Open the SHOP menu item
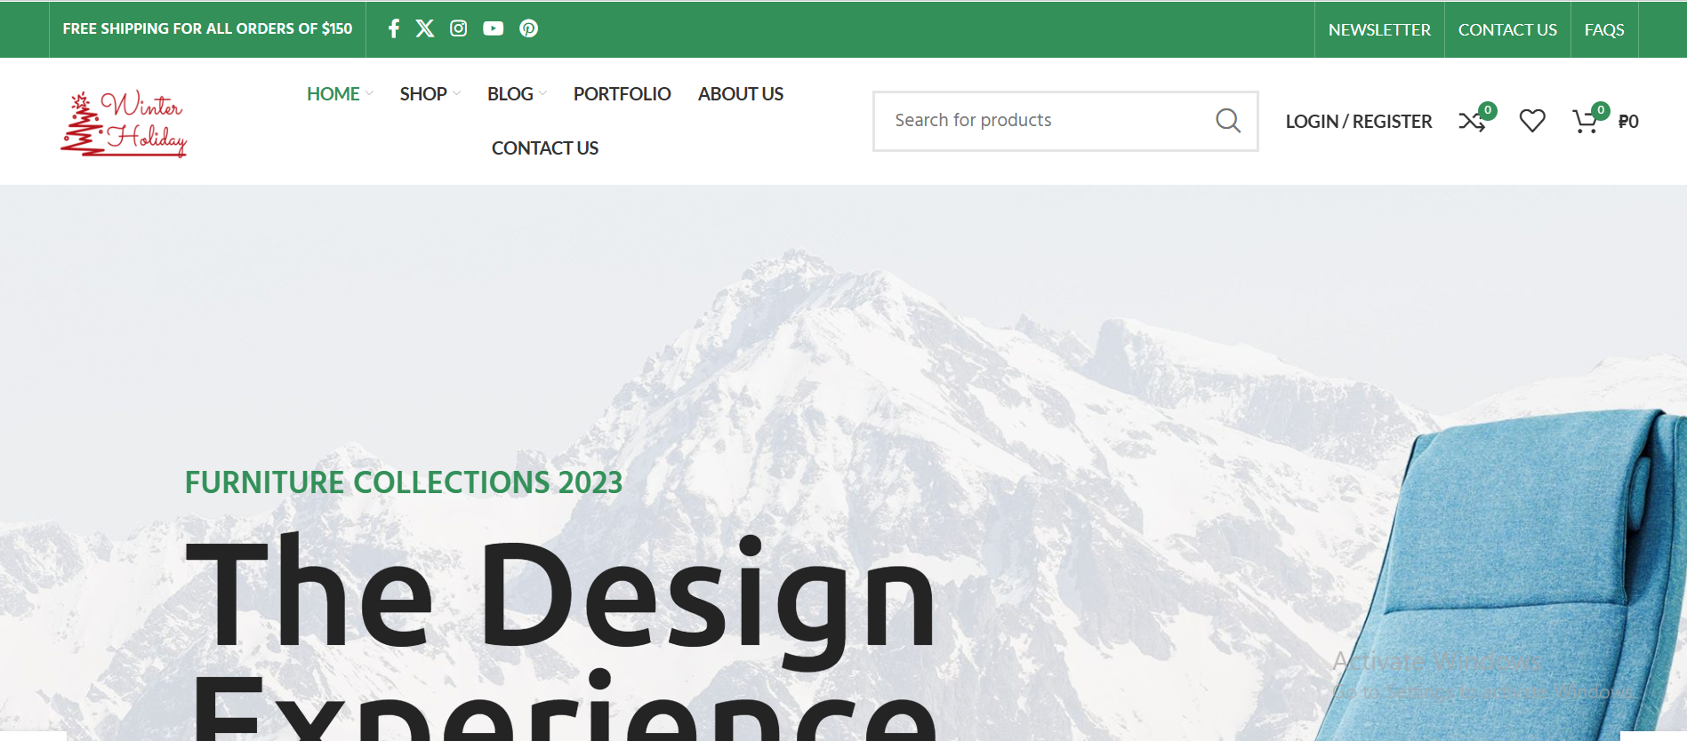The height and width of the screenshot is (741, 1687). 423,93
